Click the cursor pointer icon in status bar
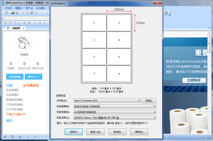Screen dimensions: 213x141 28,137
